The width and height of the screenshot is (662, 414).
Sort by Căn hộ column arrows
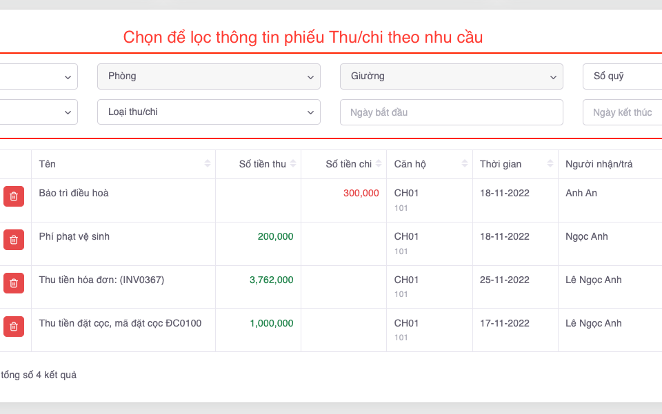click(x=464, y=164)
